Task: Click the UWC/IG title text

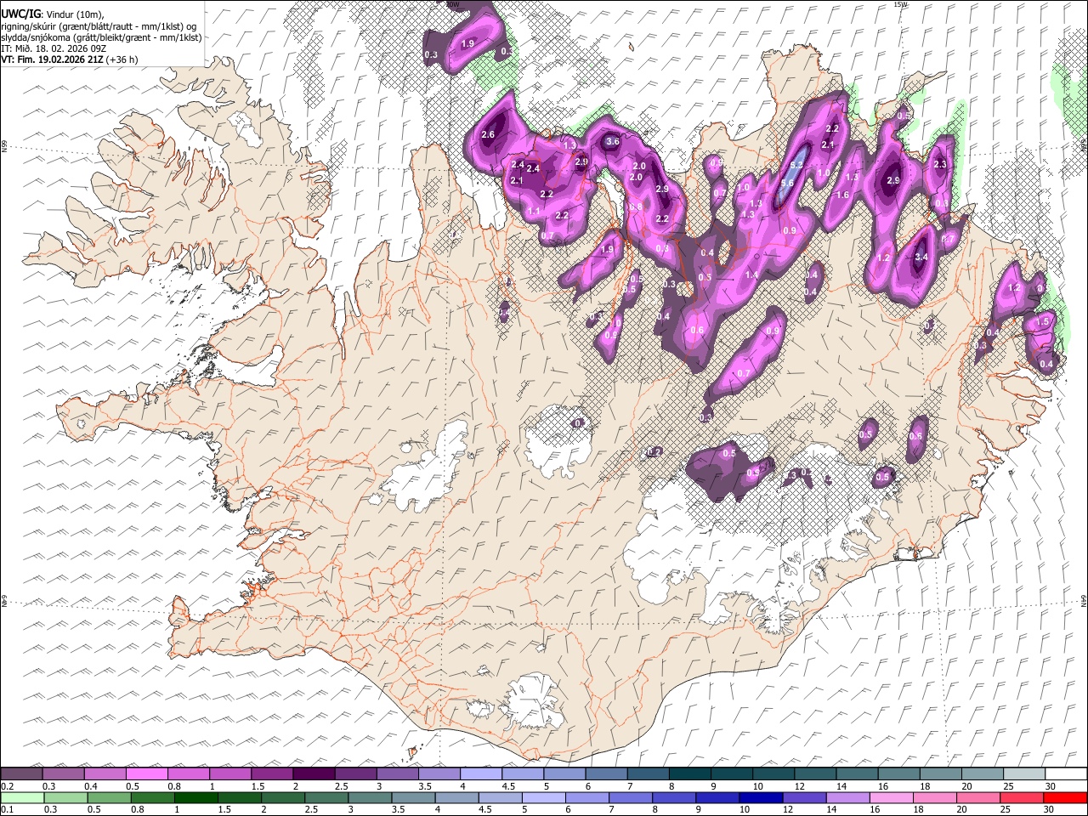Action: point(21,14)
